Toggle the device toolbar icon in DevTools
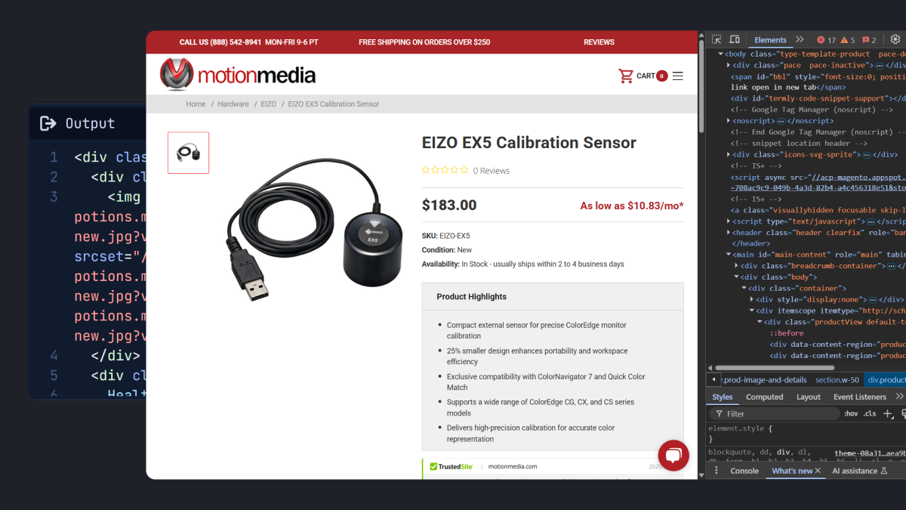906x510 pixels. (x=735, y=39)
